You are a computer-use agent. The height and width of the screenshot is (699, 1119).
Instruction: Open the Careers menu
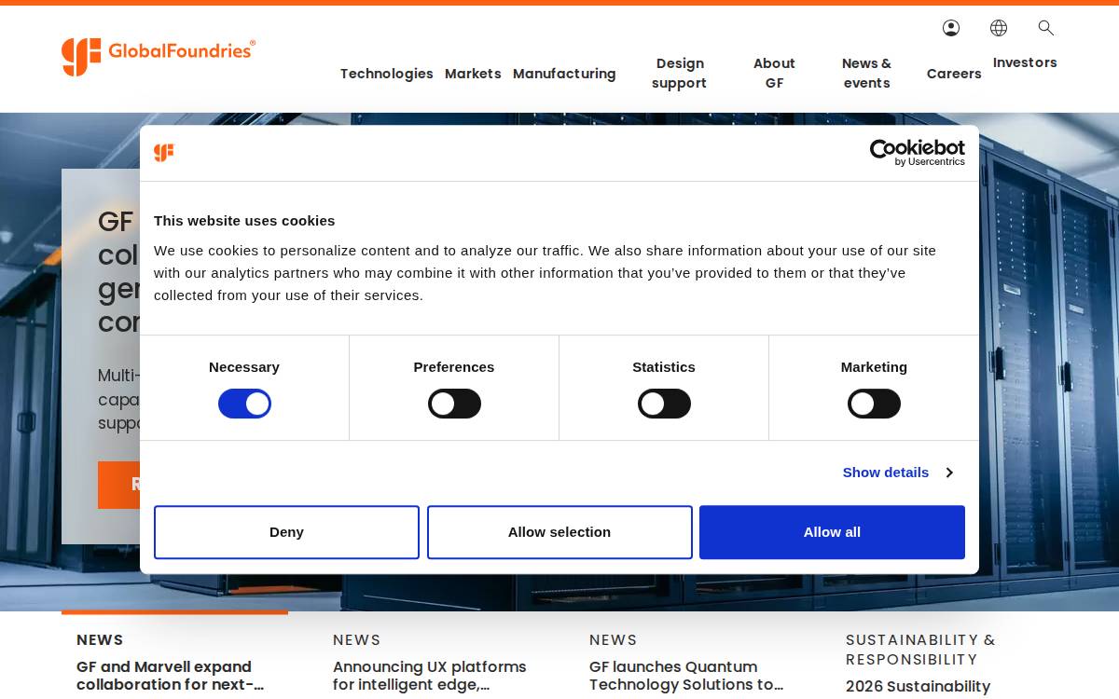954,74
